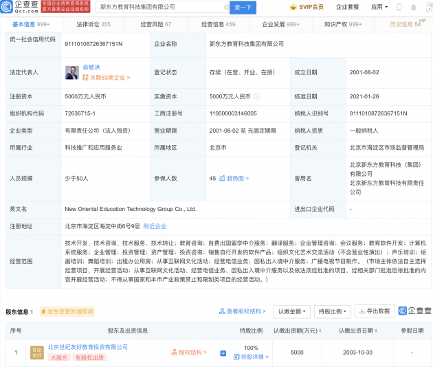
Task: Click the SVIP member crown icon
Action: 293,7
